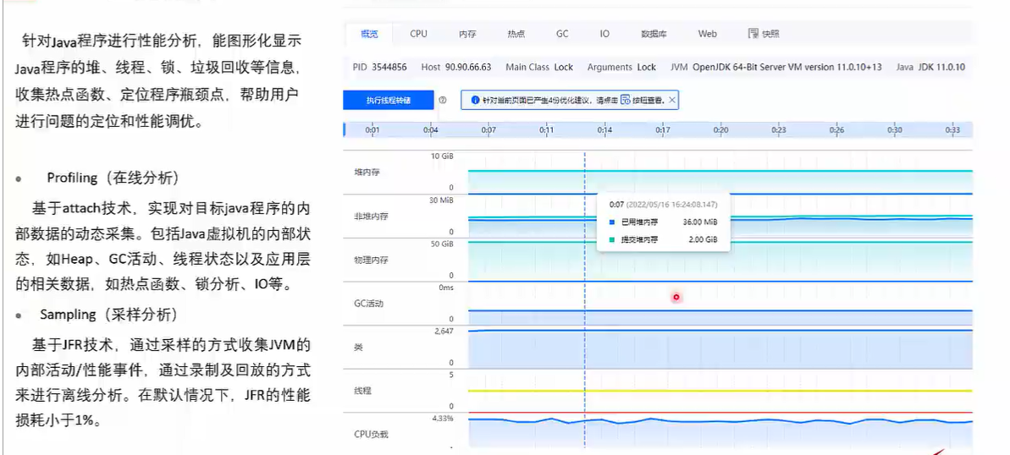
Task: Click the Arguments value Lock
Action: click(x=647, y=67)
